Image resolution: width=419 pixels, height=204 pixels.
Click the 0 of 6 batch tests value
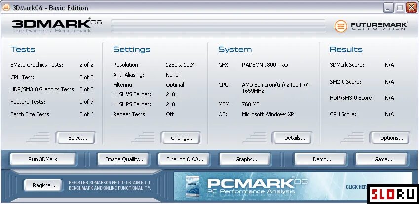click(86, 114)
